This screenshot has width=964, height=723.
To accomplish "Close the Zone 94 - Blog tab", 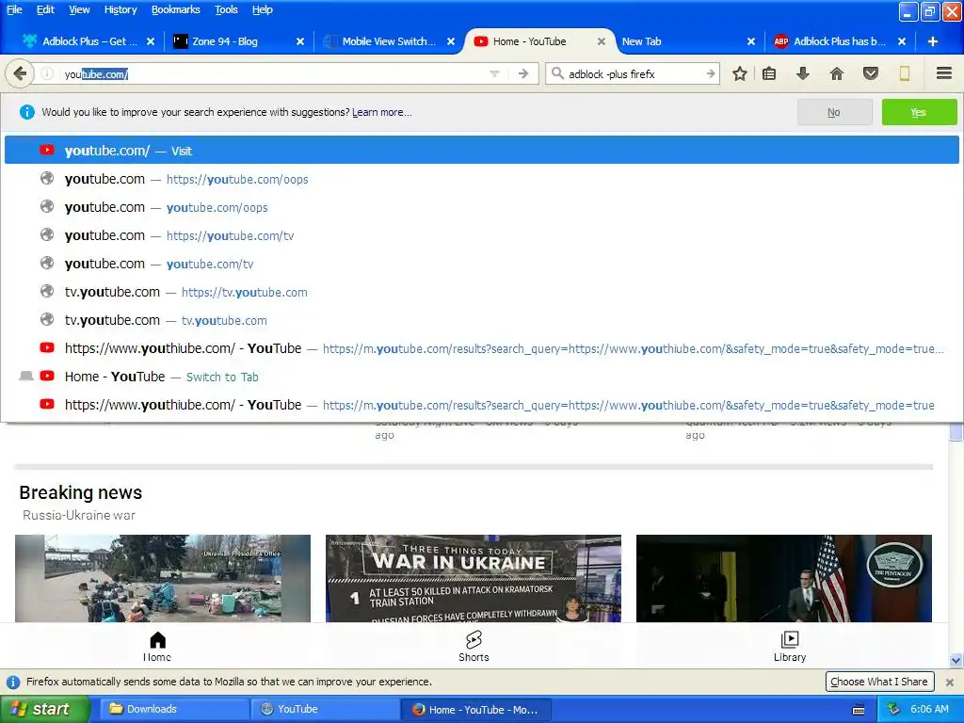I will [300, 41].
